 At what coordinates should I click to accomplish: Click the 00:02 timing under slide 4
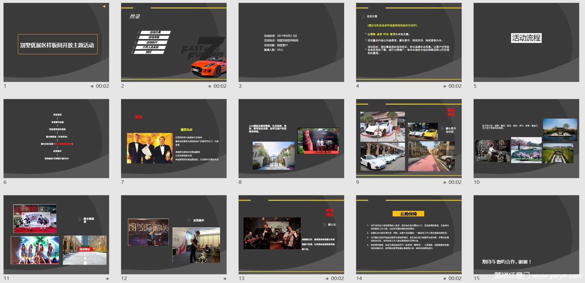(455, 86)
